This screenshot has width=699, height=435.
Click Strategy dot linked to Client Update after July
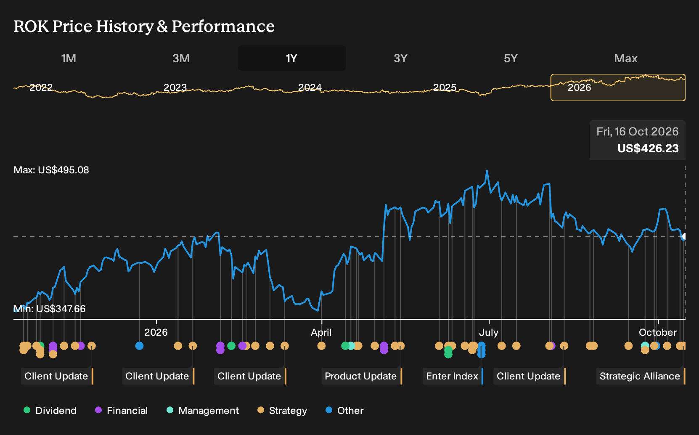click(564, 346)
